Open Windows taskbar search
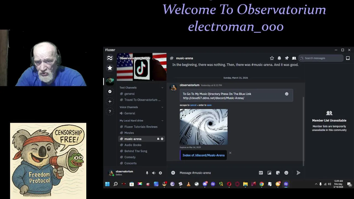This screenshot has width=354, height=199. click(x=116, y=184)
